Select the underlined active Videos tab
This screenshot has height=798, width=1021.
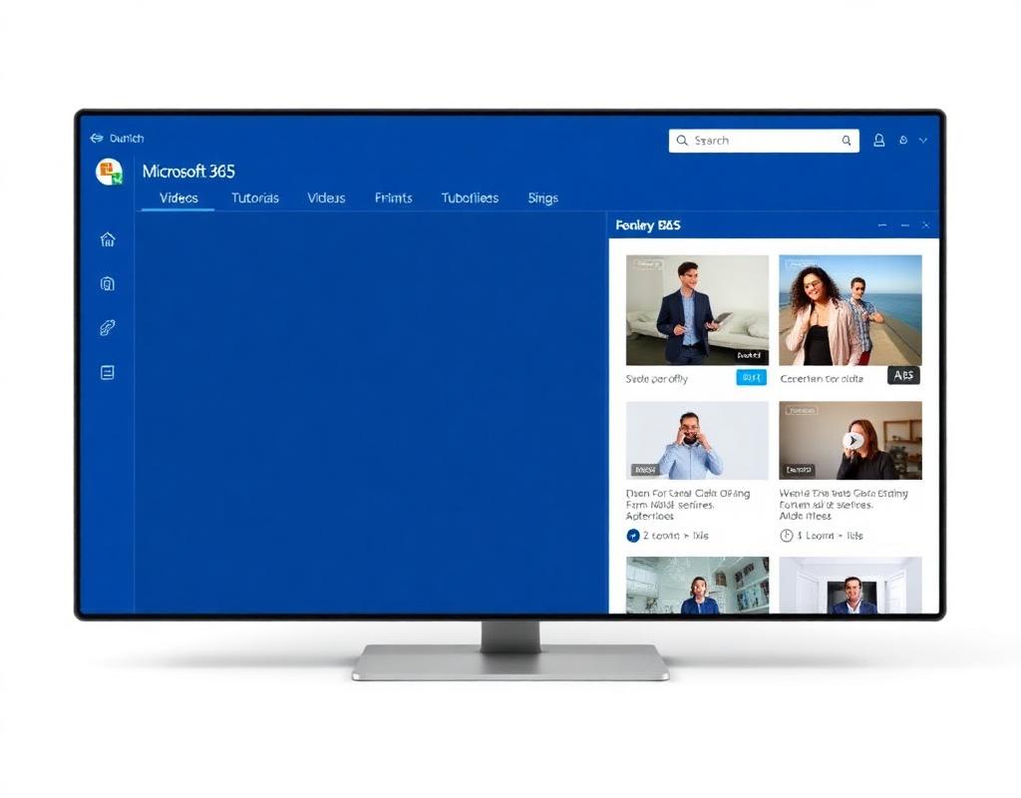click(x=178, y=199)
